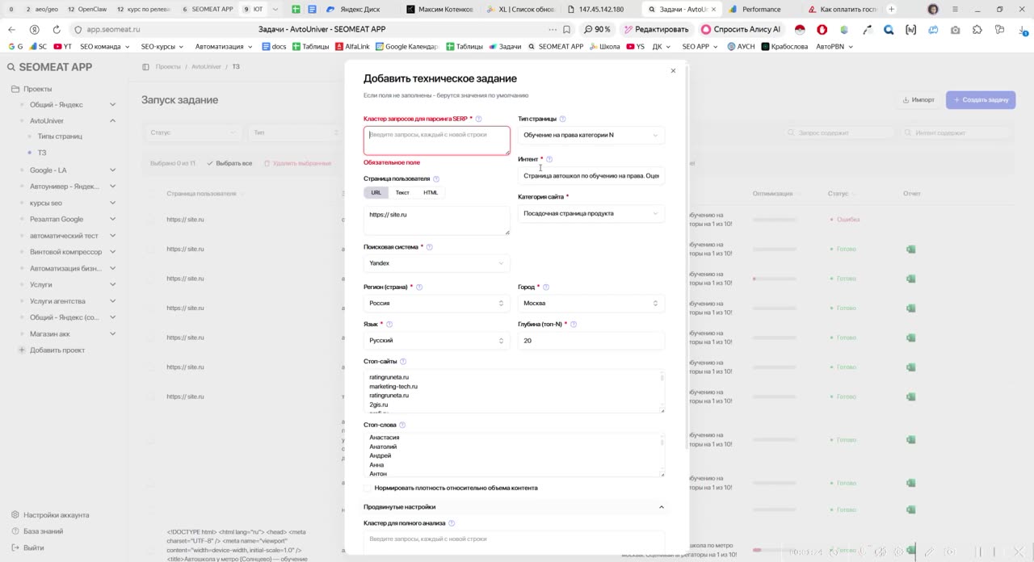1034x562 pixels.
Task: Close the Добавить техническое задание dialog
Action: point(673,71)
